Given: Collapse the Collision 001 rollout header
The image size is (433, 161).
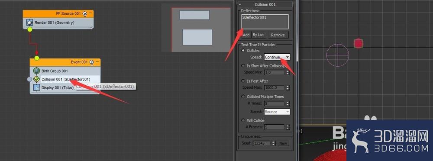Looking at the screenshot, I should tap(265, 4).
